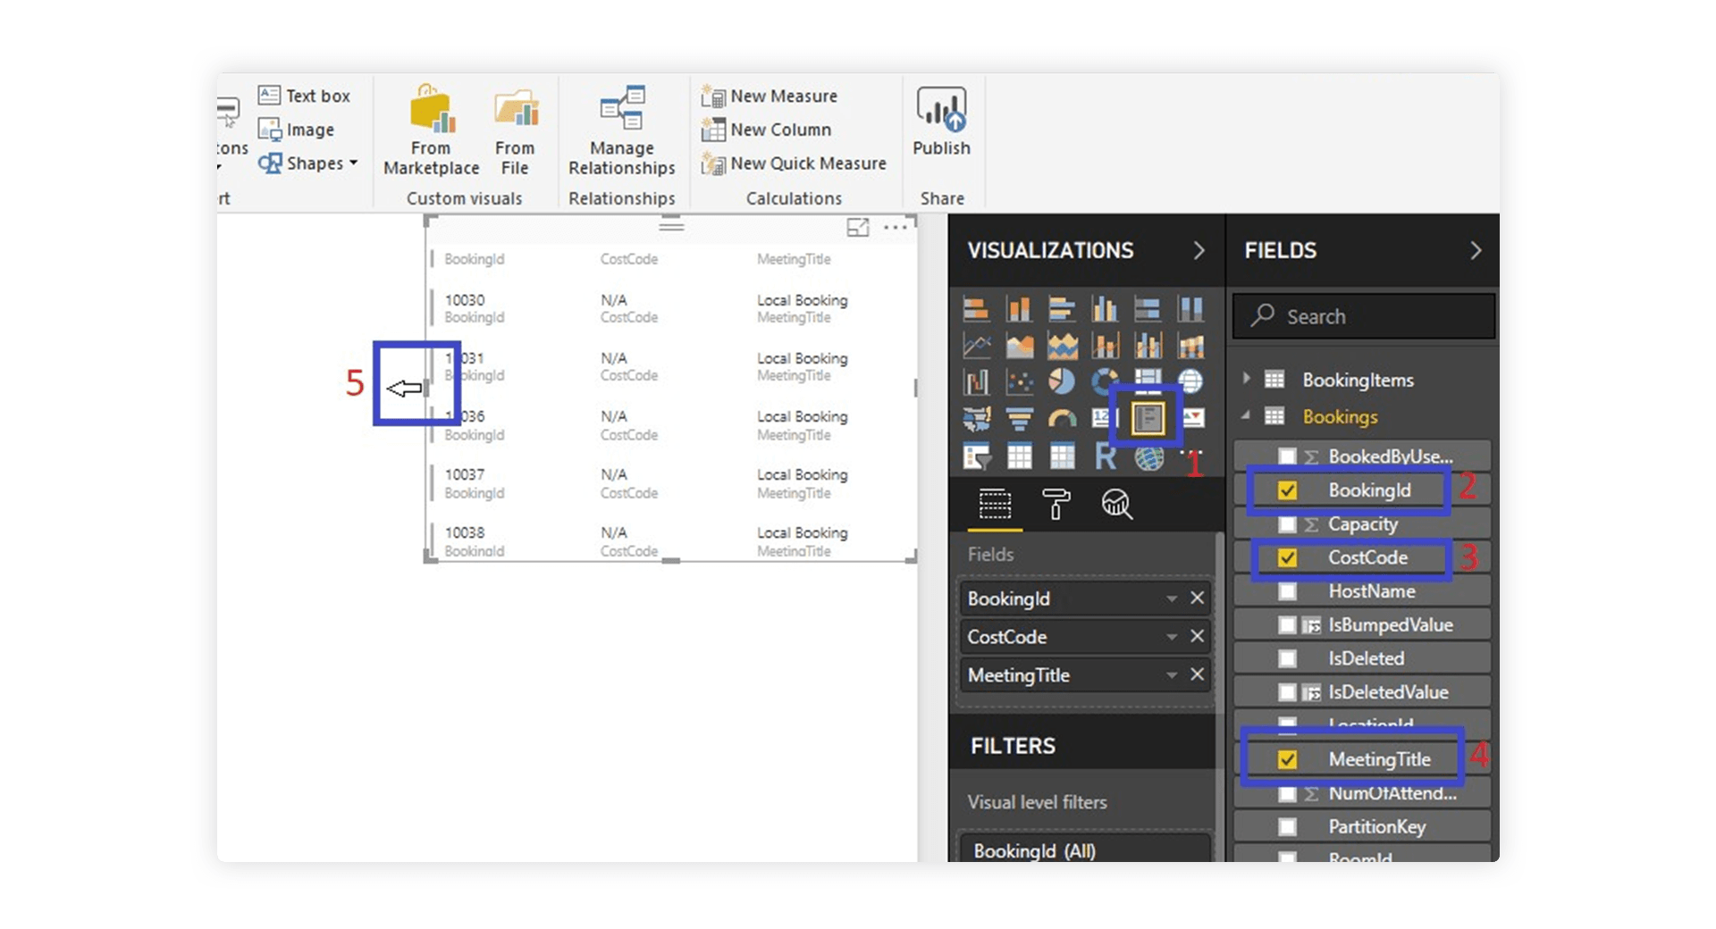Click New Quick Measure
Screen dimensions: 1716x929
794,163
